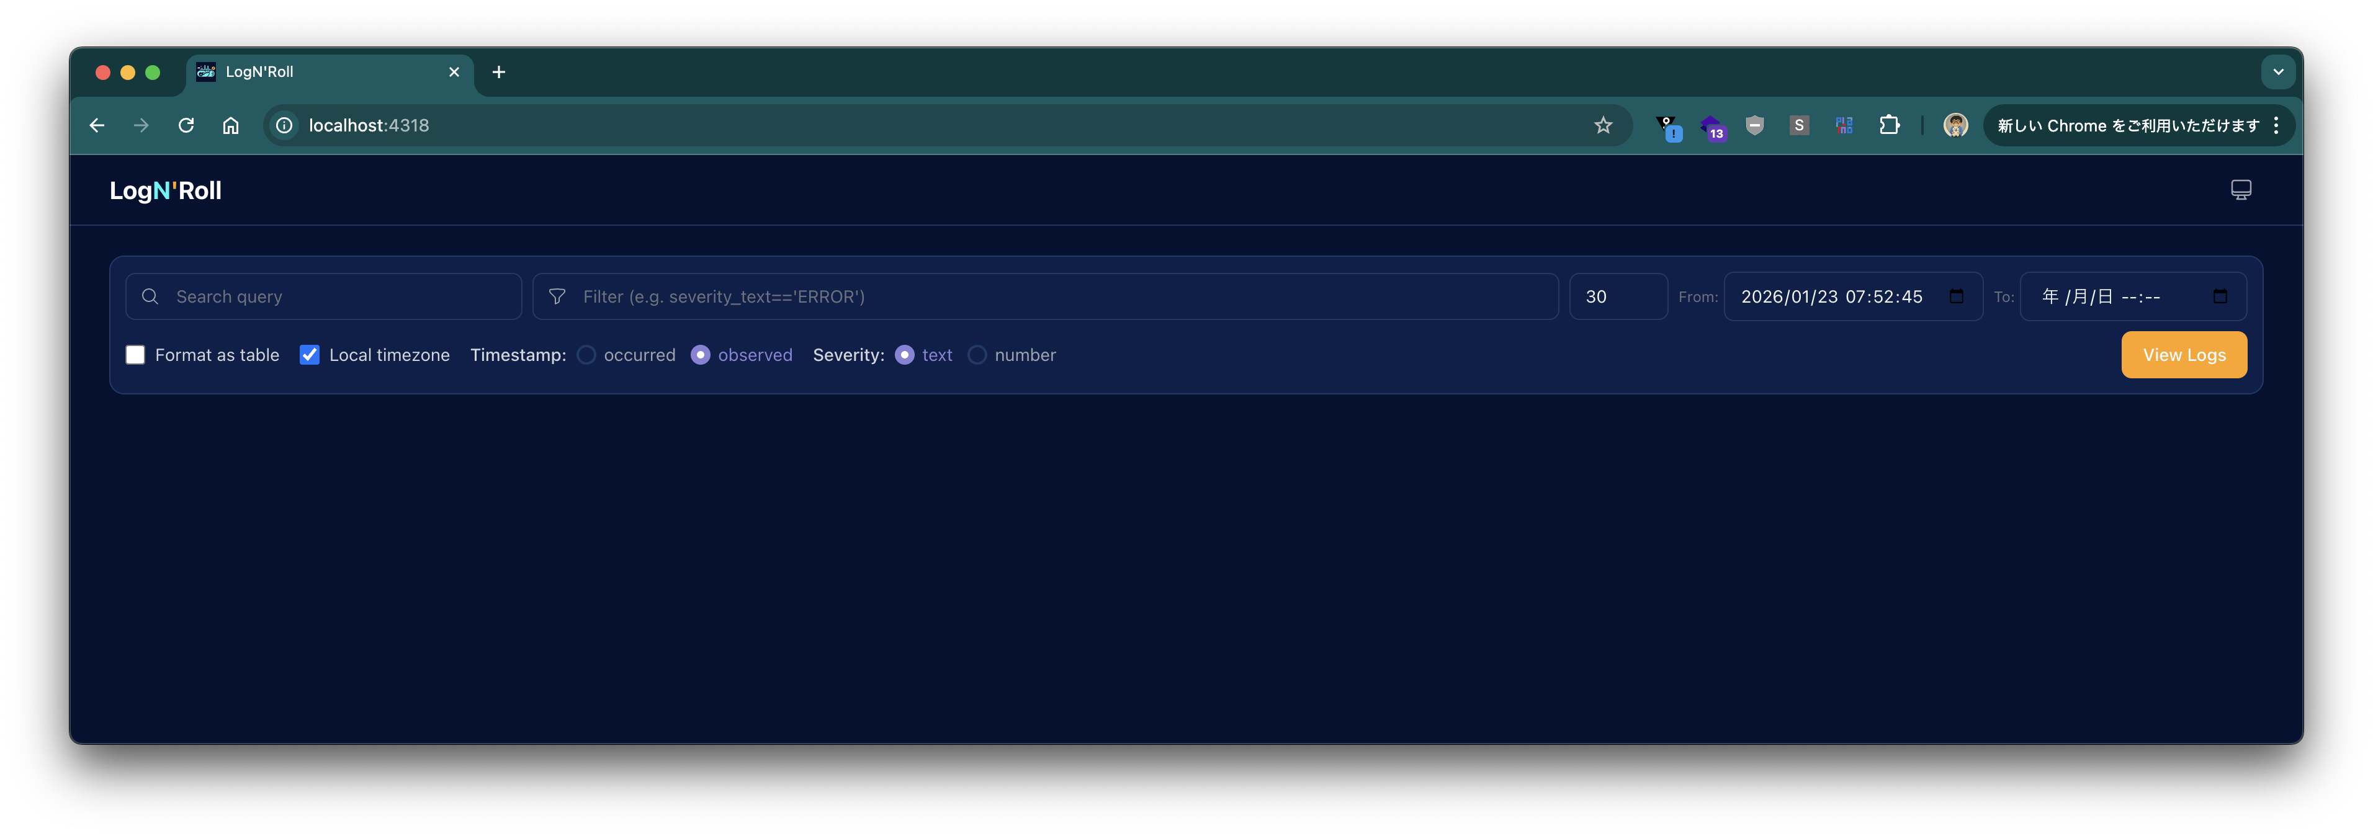This screenshot has height=836, width=2373.
Task: Open a new browser tab
Action: (498, 72)
